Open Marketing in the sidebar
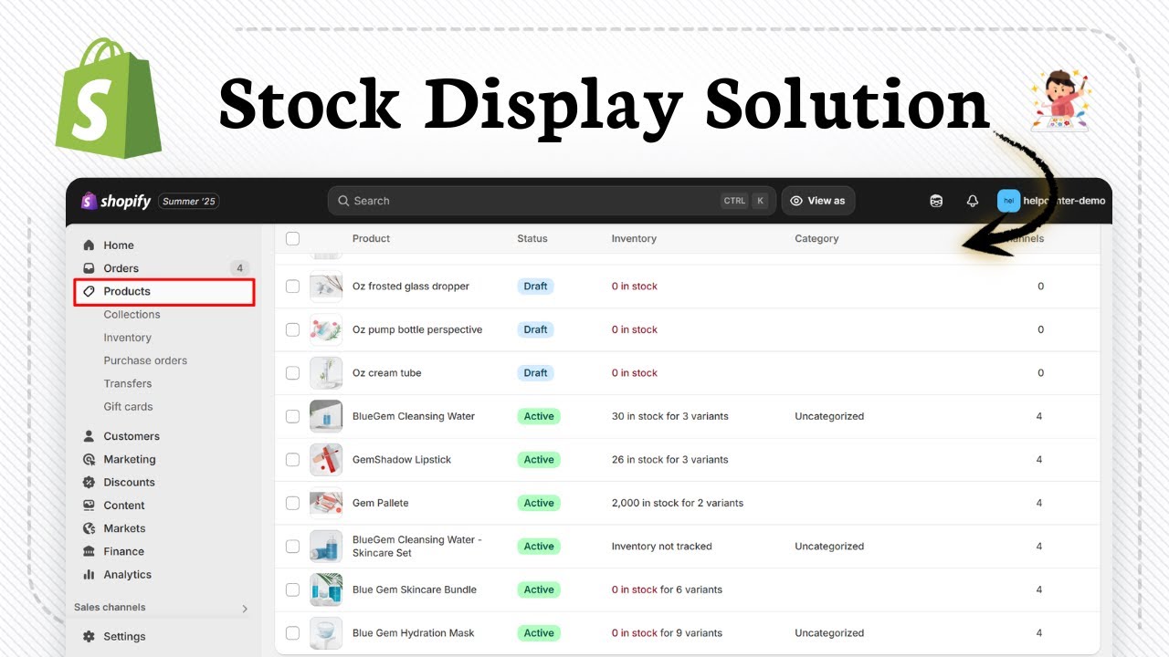The width and height of the screenshot is (1169, 657). (130, 460)
